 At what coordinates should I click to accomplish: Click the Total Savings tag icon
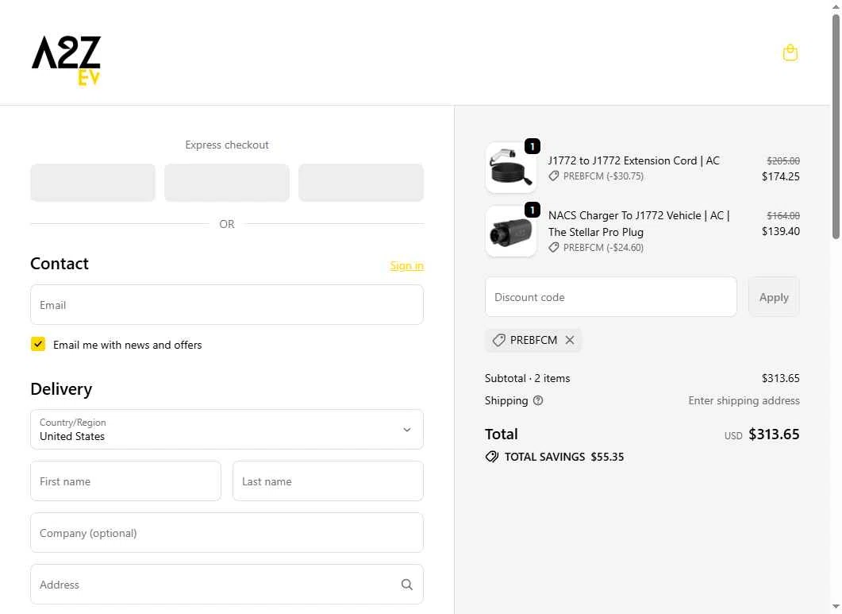click(x=492, y=457)
